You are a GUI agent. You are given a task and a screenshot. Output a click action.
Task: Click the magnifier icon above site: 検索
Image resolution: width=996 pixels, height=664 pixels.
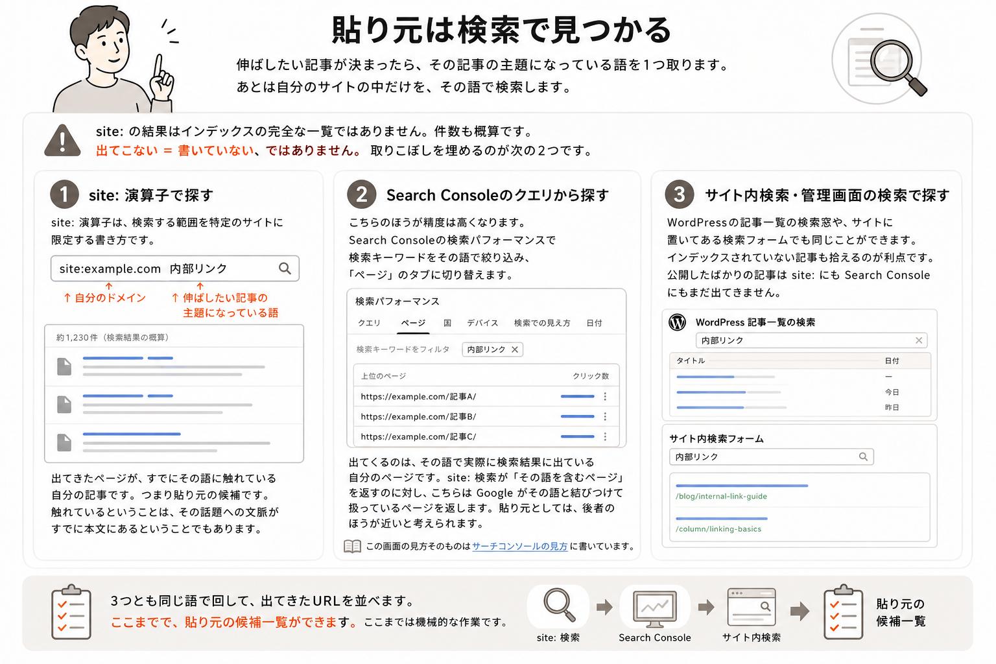[559, 606]
